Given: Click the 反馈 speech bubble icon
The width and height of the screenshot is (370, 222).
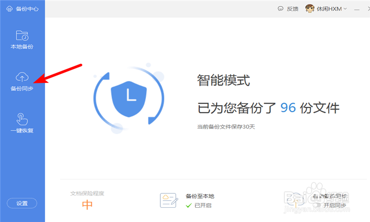Looking at the screenshot, I should 281,9.
